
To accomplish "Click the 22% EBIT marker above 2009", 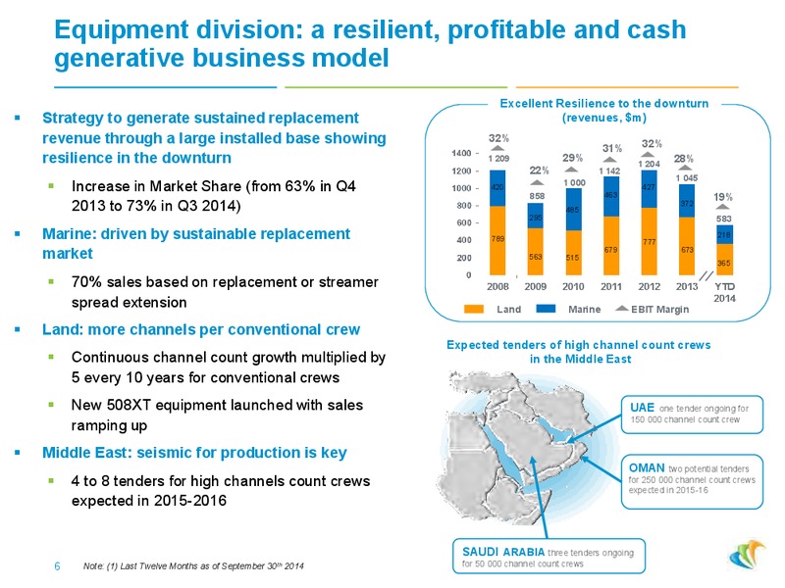I will [537, 182].
